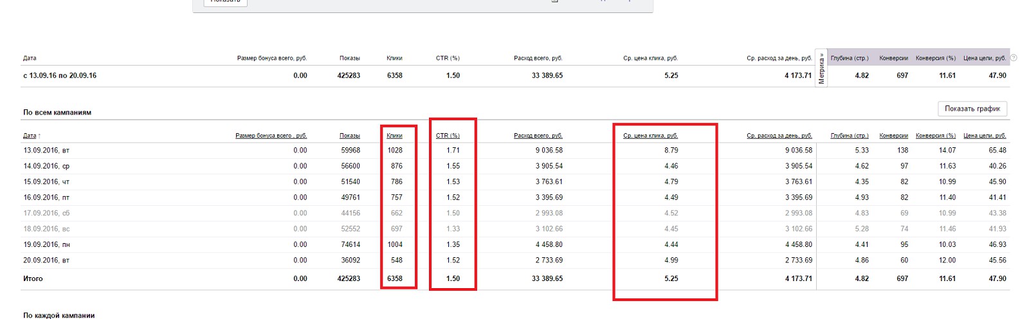Click conversion percent value 14.07
The width and height of the screenshot is (1029, 319).
[x=947, y=150]
